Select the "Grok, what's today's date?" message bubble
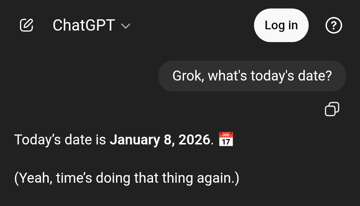The height and width of the screenshot is (206, 360). pyautogui.click(x=252, y=76)
